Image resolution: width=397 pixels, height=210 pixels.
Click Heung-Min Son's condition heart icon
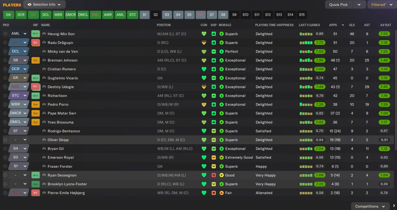[x=204, y=34]
